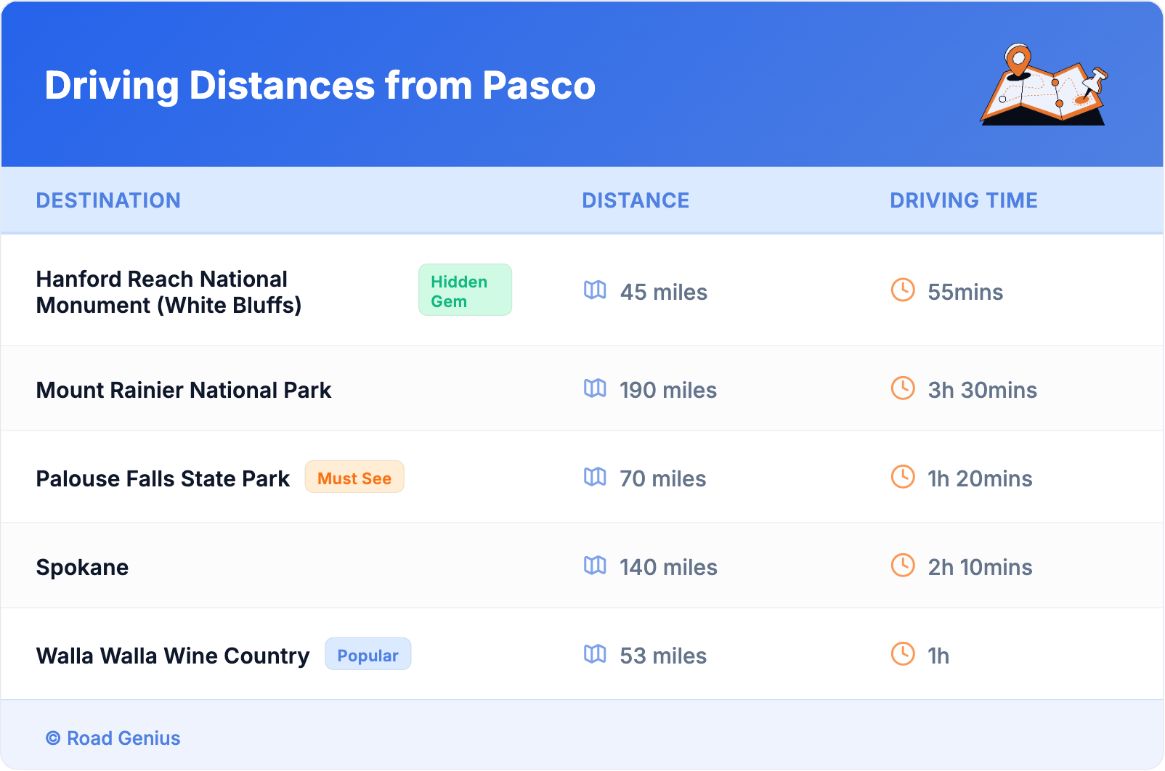
Task: Click the map icon beside 70 miles
Action: (x=595, y=477)
